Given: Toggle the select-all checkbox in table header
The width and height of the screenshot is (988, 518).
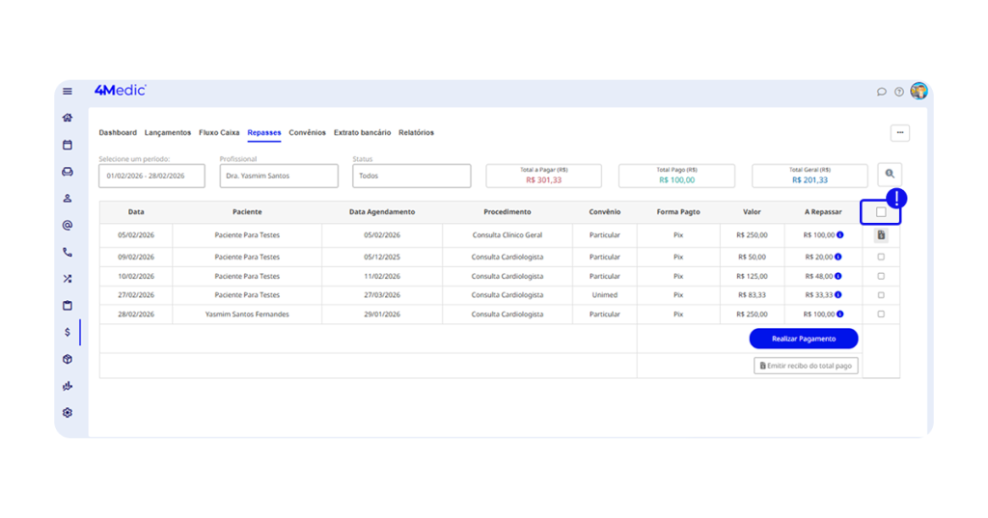Looking at the screenshot, I should (x=881, y=212).
